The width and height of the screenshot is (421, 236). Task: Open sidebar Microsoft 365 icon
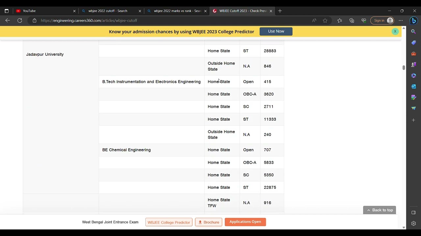[414, 75]
